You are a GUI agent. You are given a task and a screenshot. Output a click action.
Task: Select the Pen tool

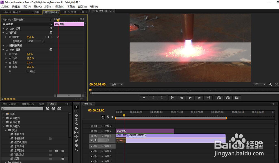(x=76, y=141)
